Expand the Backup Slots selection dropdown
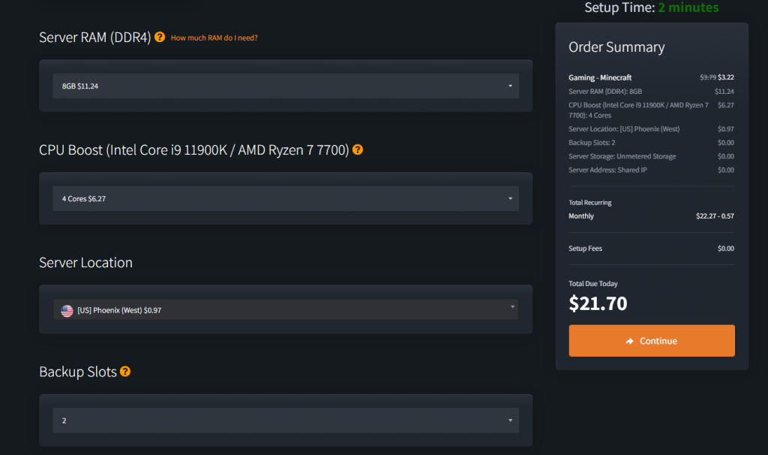Viewport: 768px width, 455px height. pos(285,420)
